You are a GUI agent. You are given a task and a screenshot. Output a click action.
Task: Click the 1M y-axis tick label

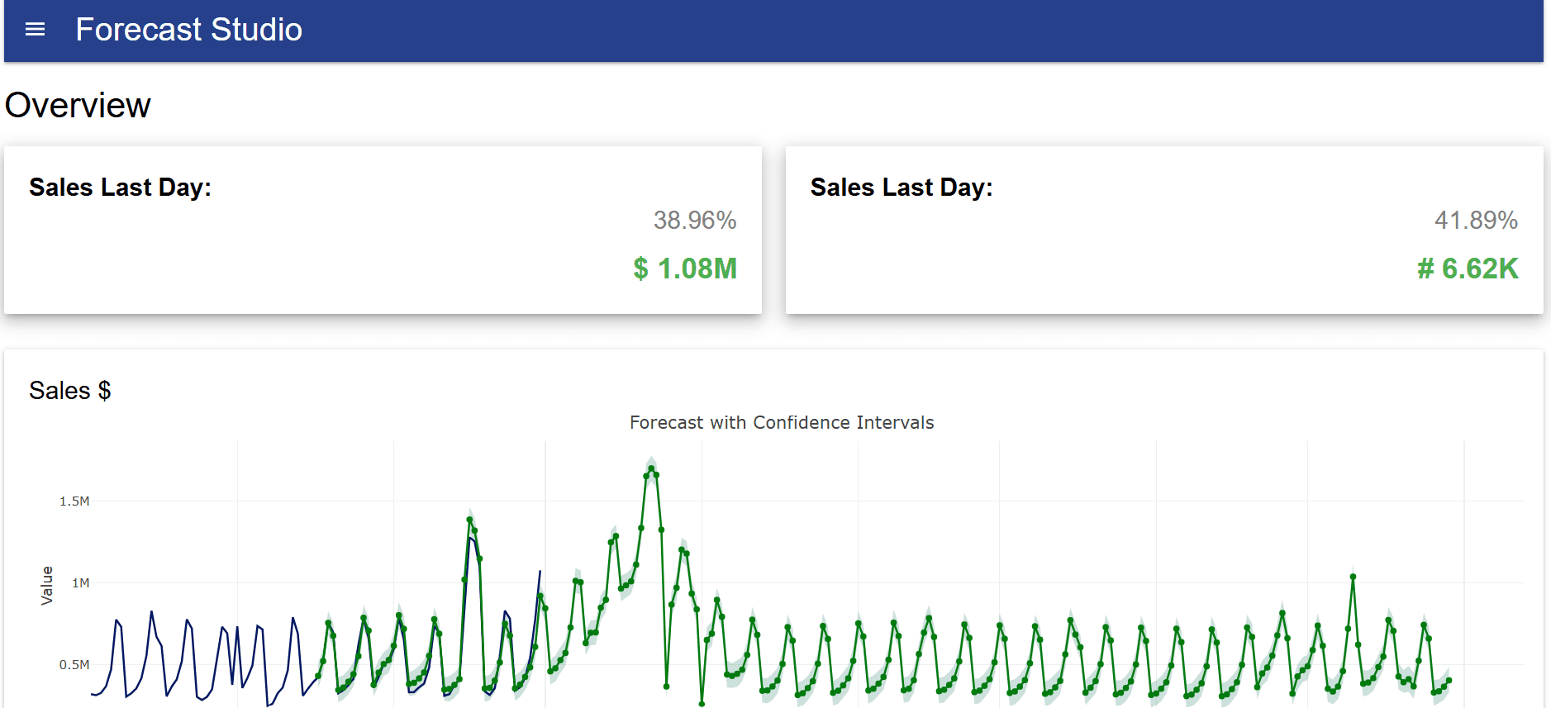coord(80,583)
